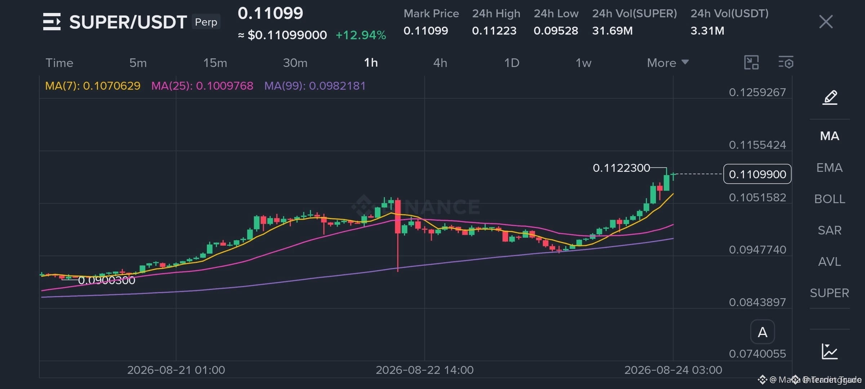The image size is (865, 389).
Task: Click the 24h Low value 0.09528
Action: [x=556, y=31]
